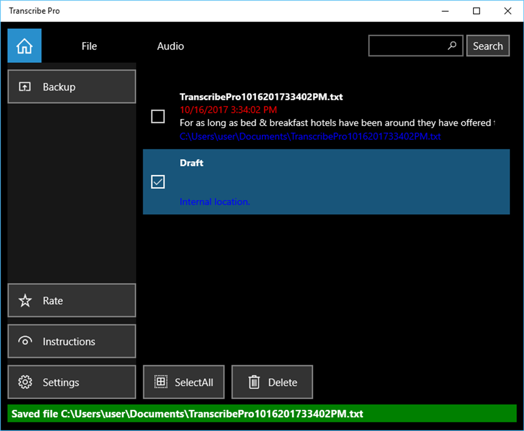Select file name TranscribePro1016201733402PM.txt title

[261, 97]
